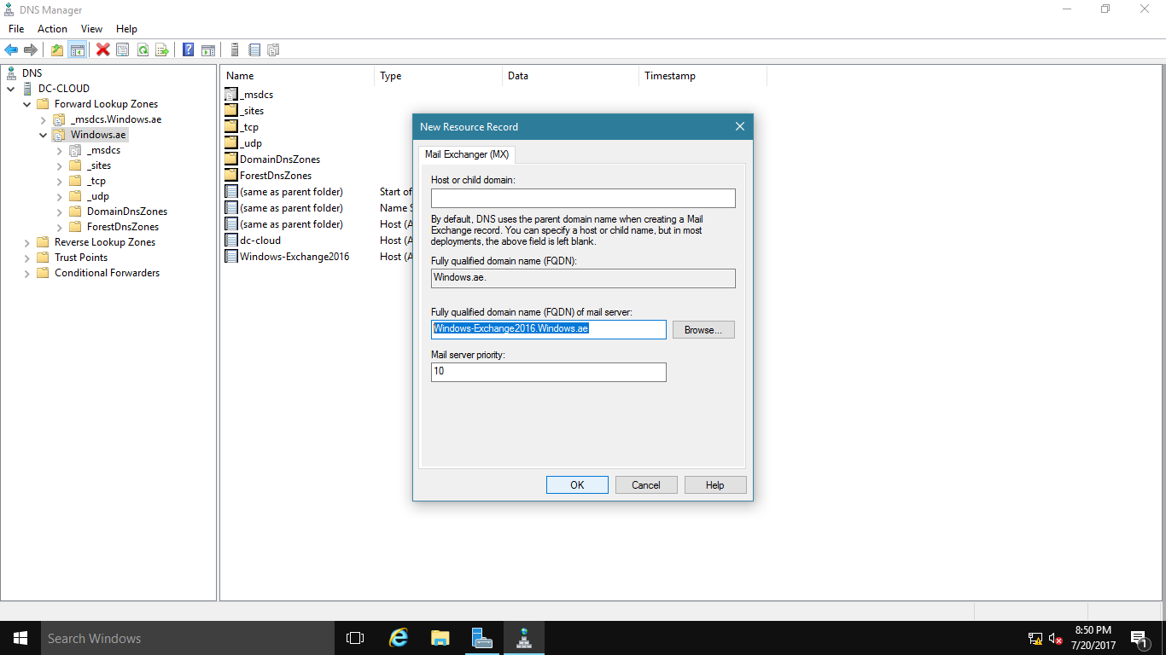Click the Search Windows box

click(x=188, y=638)
